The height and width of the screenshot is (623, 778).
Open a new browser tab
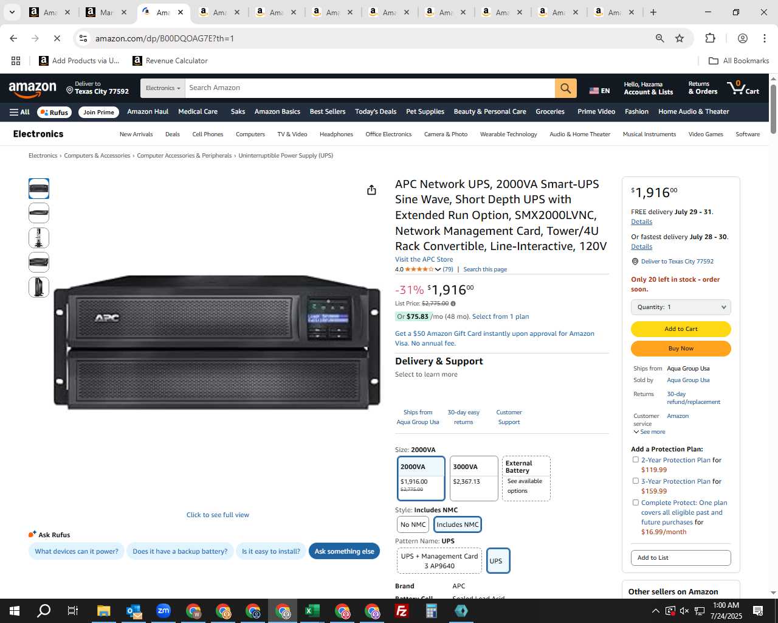[x=653, y=12]
